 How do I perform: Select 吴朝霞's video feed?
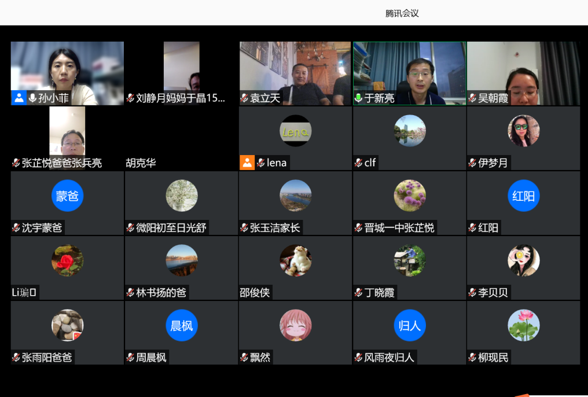point(524,73)
